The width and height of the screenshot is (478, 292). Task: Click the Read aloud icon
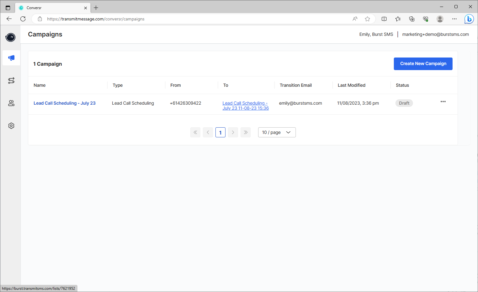click(x=355, y=19)
